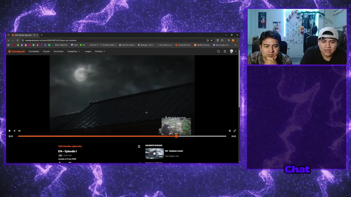Open a new browser tab

tap(42, 35)
